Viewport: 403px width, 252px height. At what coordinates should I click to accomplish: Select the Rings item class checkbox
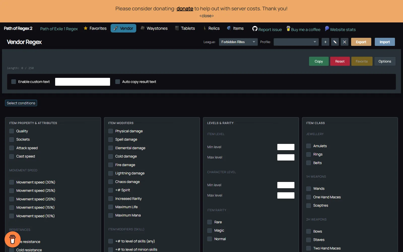tap(309, 154)
